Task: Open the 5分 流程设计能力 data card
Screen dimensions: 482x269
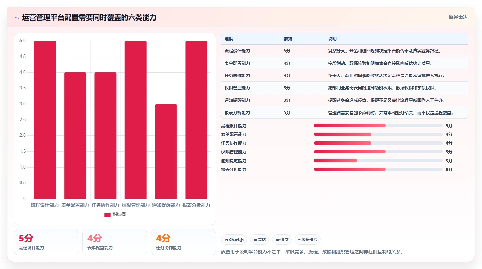Action: click(46, 242)
